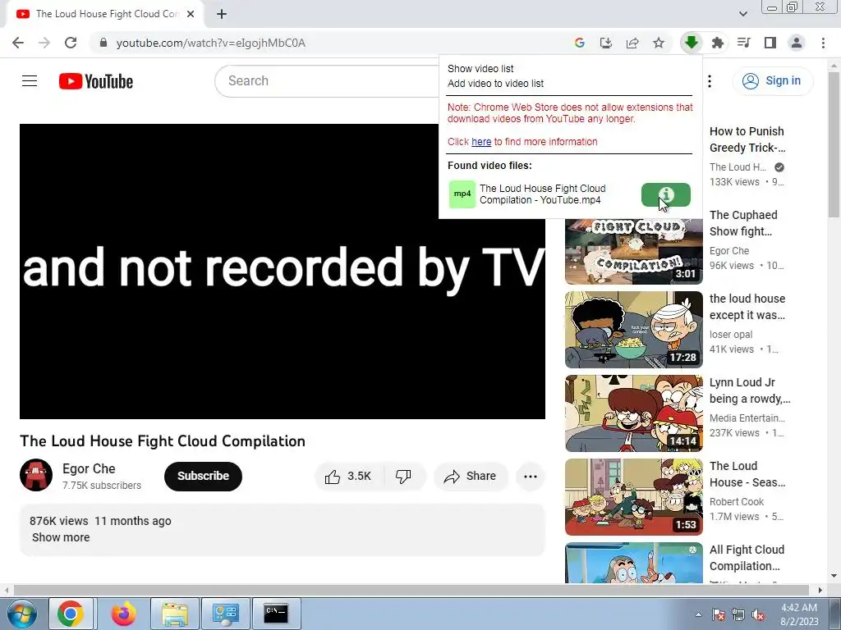Open the Egor Che channel avatar

[36, 475]
